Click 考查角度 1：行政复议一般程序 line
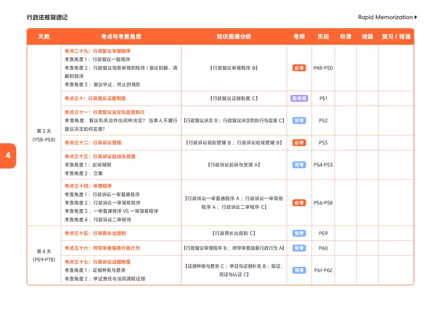 98,60
